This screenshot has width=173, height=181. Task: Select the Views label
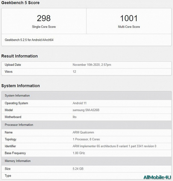[9, 72]
